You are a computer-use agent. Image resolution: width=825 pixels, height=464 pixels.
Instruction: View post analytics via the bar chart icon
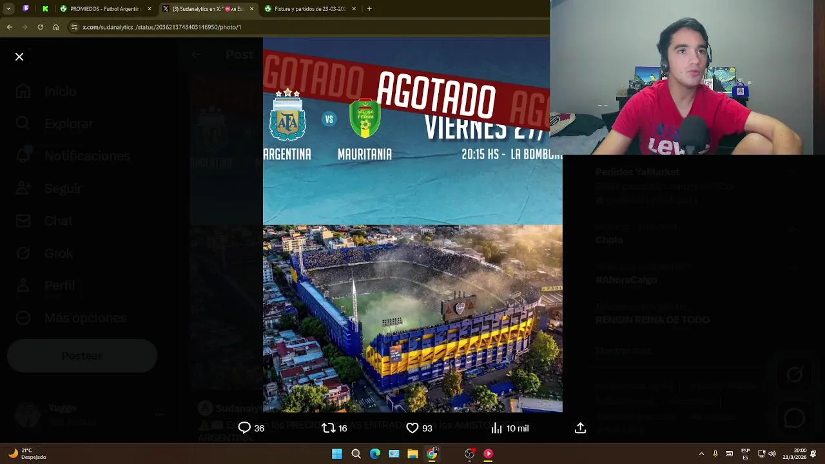[496, 428]
